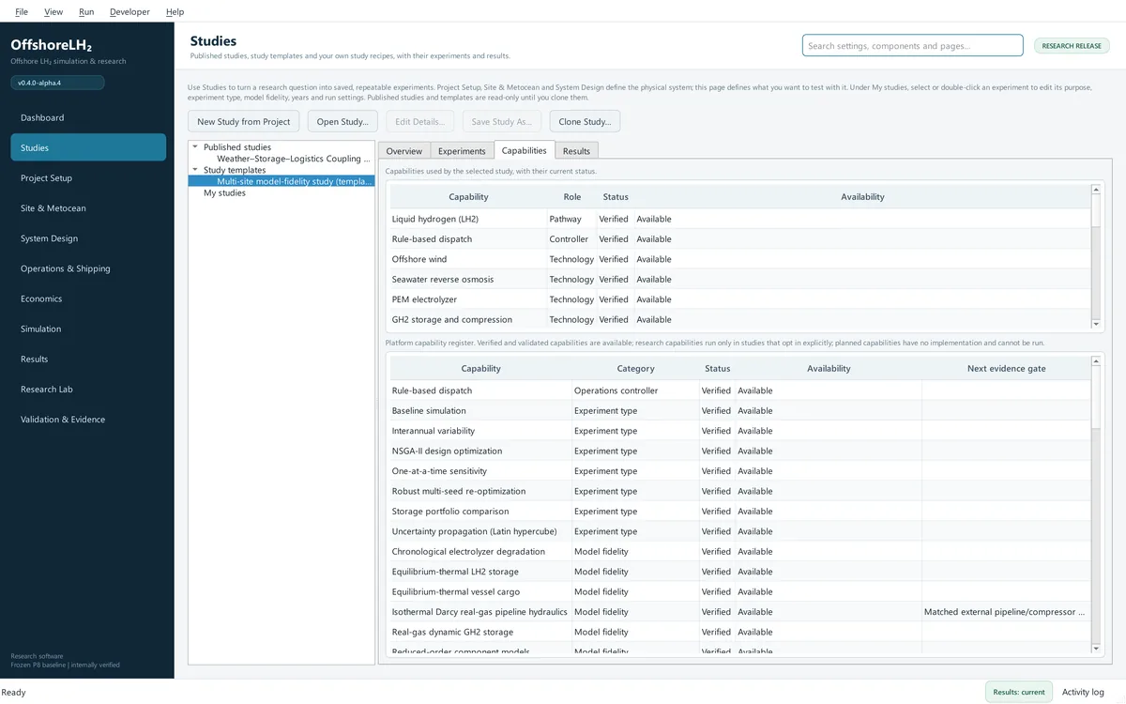Click the RESEARCH RELEASE badge
The width and height of the screenshot is (1126, 704).
[x=1072, y=45]
